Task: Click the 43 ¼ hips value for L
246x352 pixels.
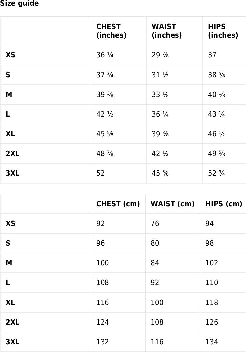Action: coord(216,114)
